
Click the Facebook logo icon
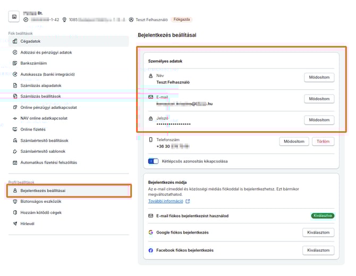click(151, 250)
